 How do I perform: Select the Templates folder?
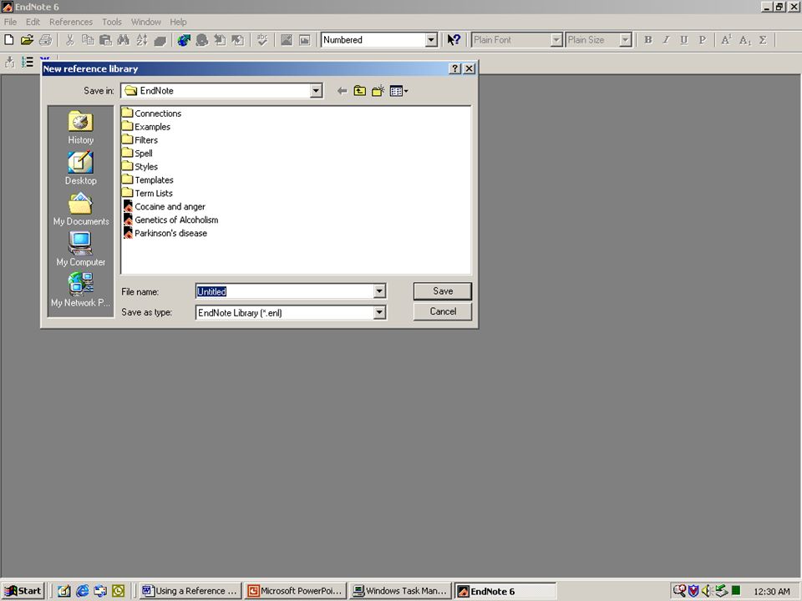148,180
